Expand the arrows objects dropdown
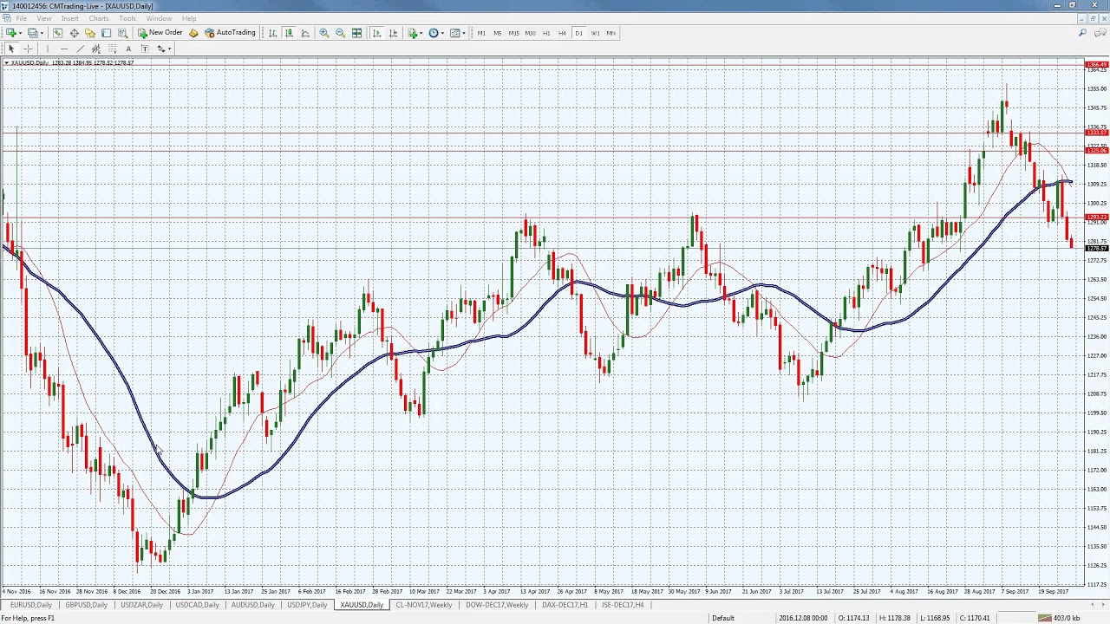Viewport: 1110px width, 624px height. click(169, 49)
